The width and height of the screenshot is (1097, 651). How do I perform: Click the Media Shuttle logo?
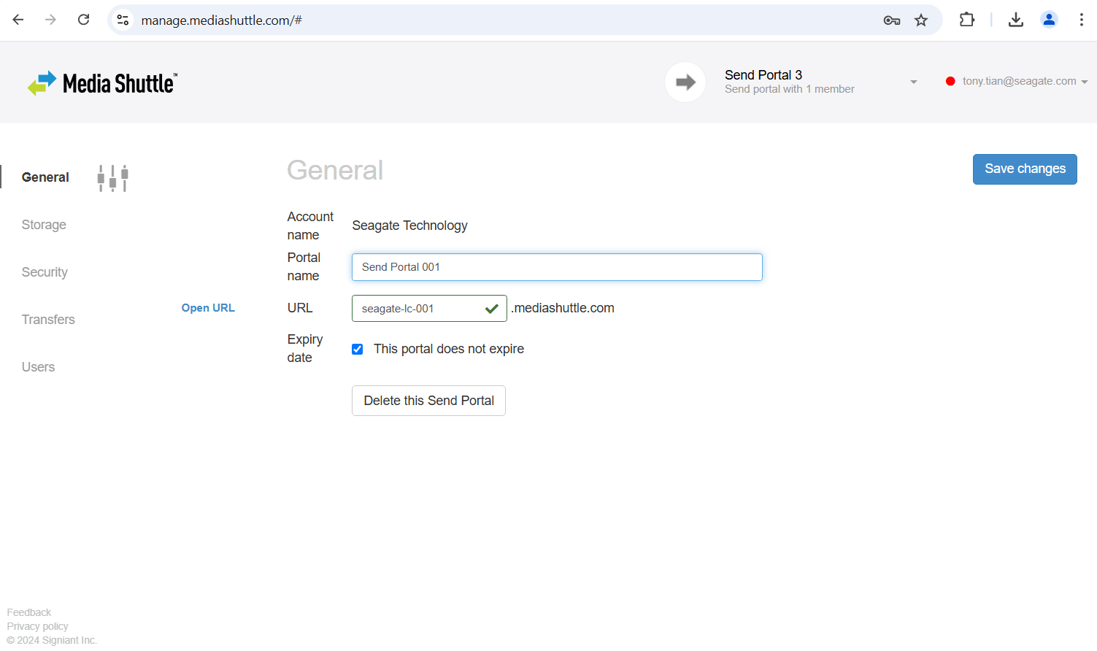[x=102, y=83]
